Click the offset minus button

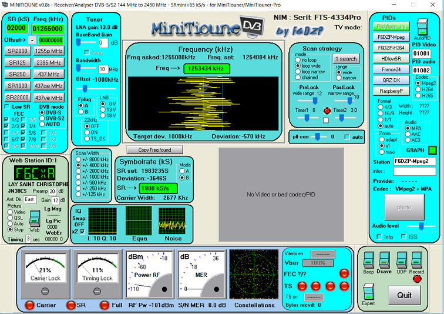[x=32, y=40]
